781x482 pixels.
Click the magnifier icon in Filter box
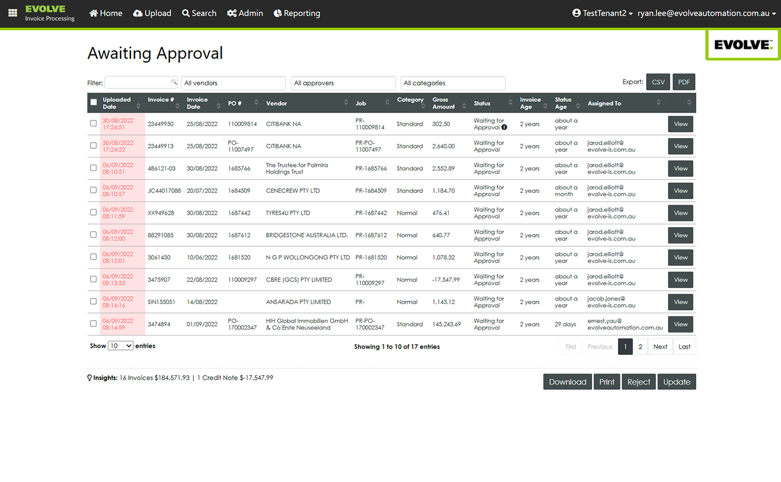[173, 82]
